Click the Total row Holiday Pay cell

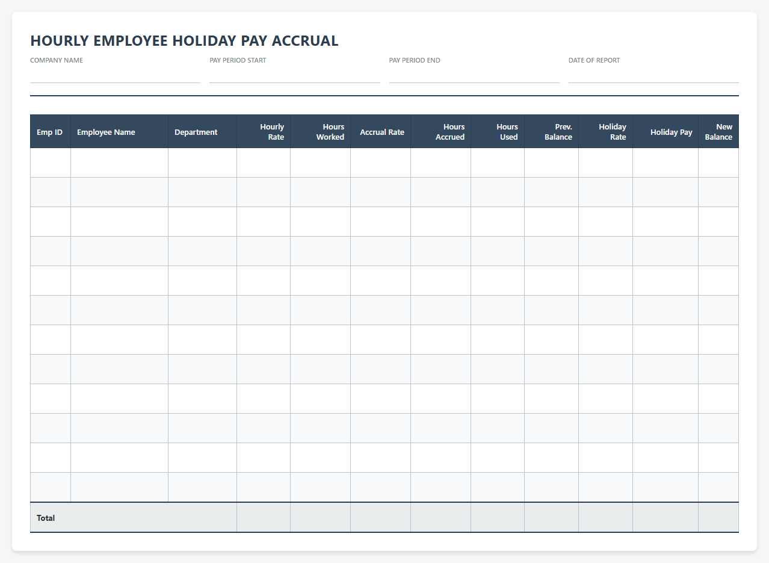coord(666,518)
